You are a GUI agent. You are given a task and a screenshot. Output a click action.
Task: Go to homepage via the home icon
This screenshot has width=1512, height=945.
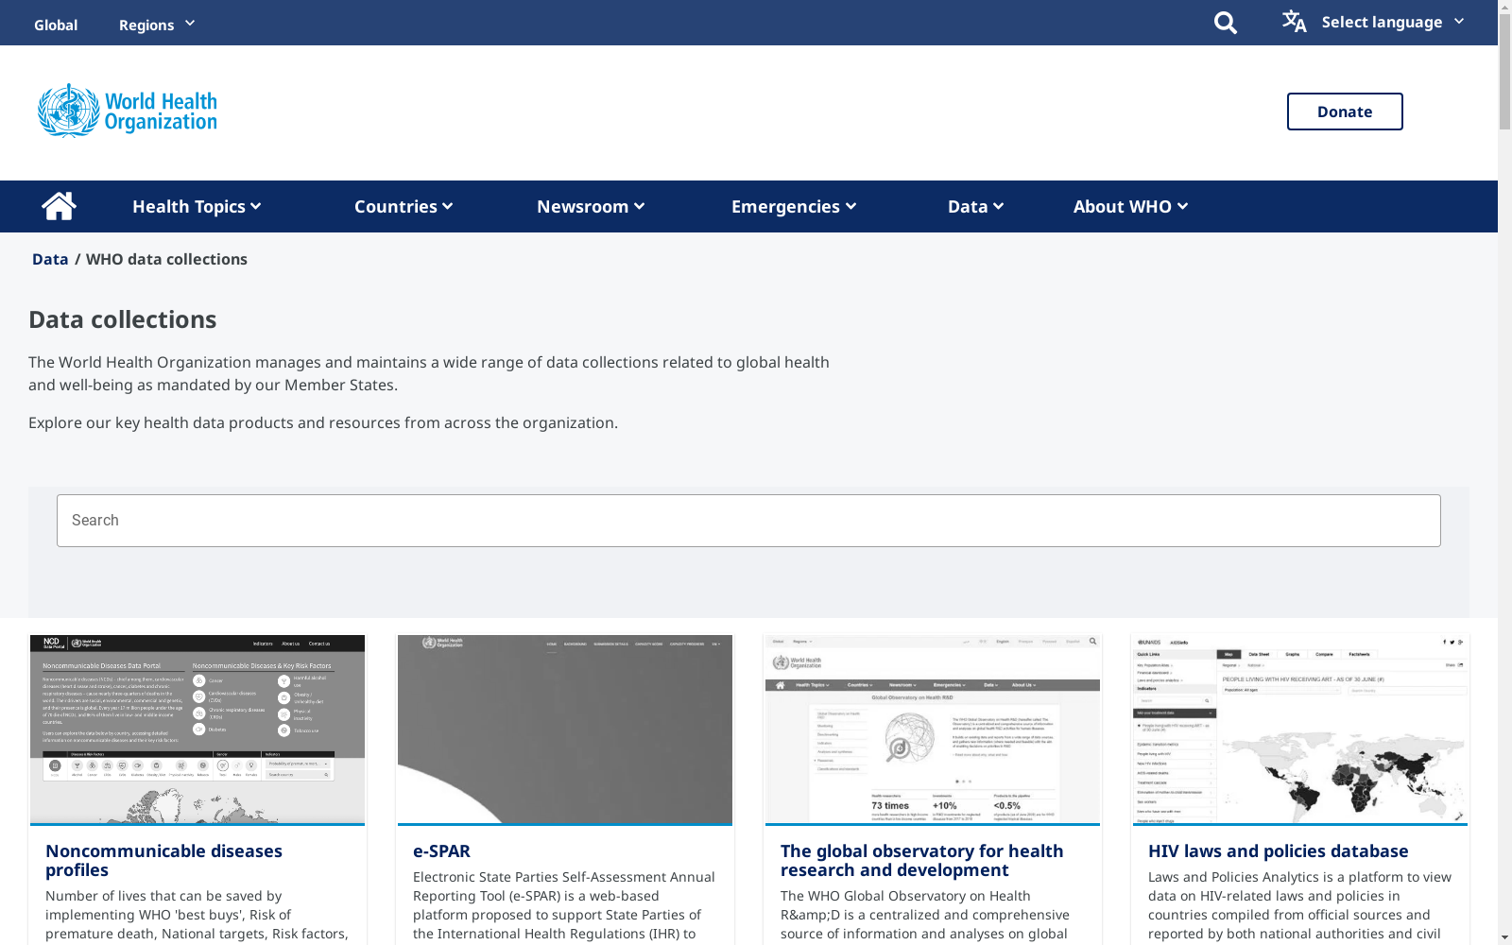pos(59,206)
